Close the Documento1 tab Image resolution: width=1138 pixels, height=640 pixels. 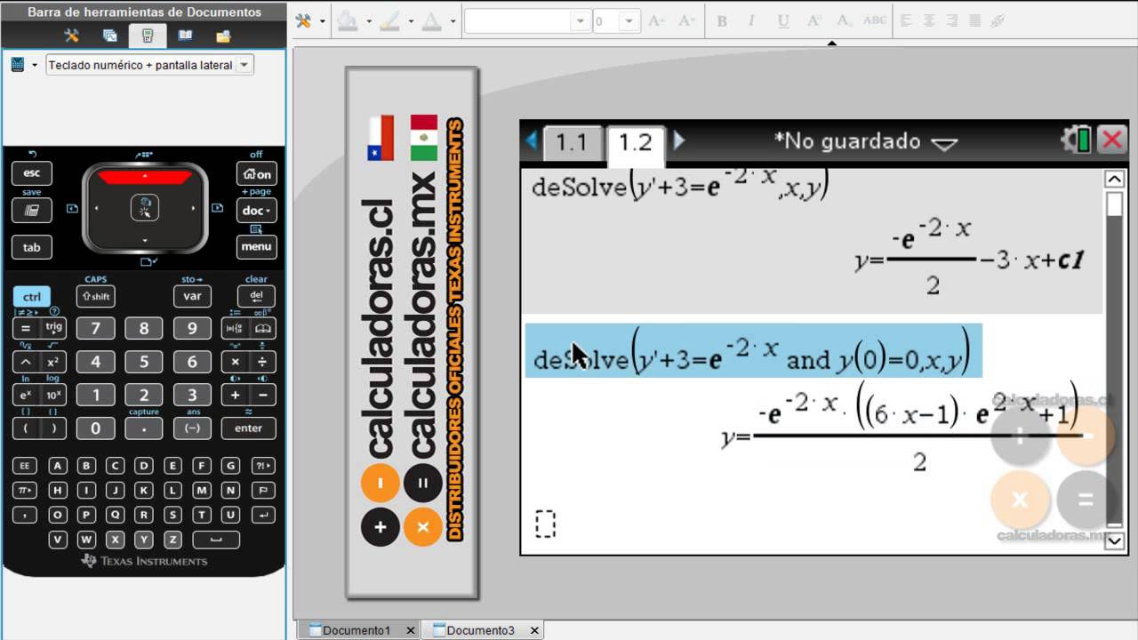[x=410, y=630]
